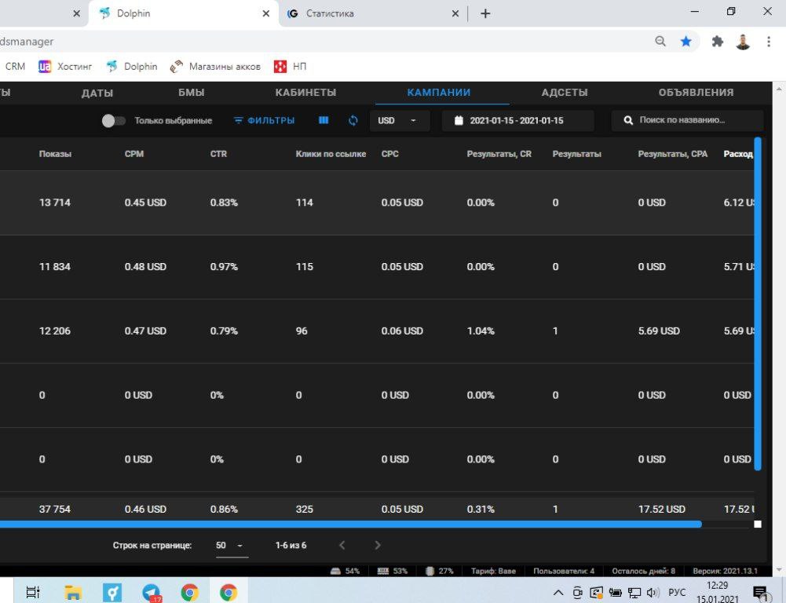The width and height of the screenshot is (786, 603).
Task: Switch to Dolphin browser tab
Action: point(183,13)
